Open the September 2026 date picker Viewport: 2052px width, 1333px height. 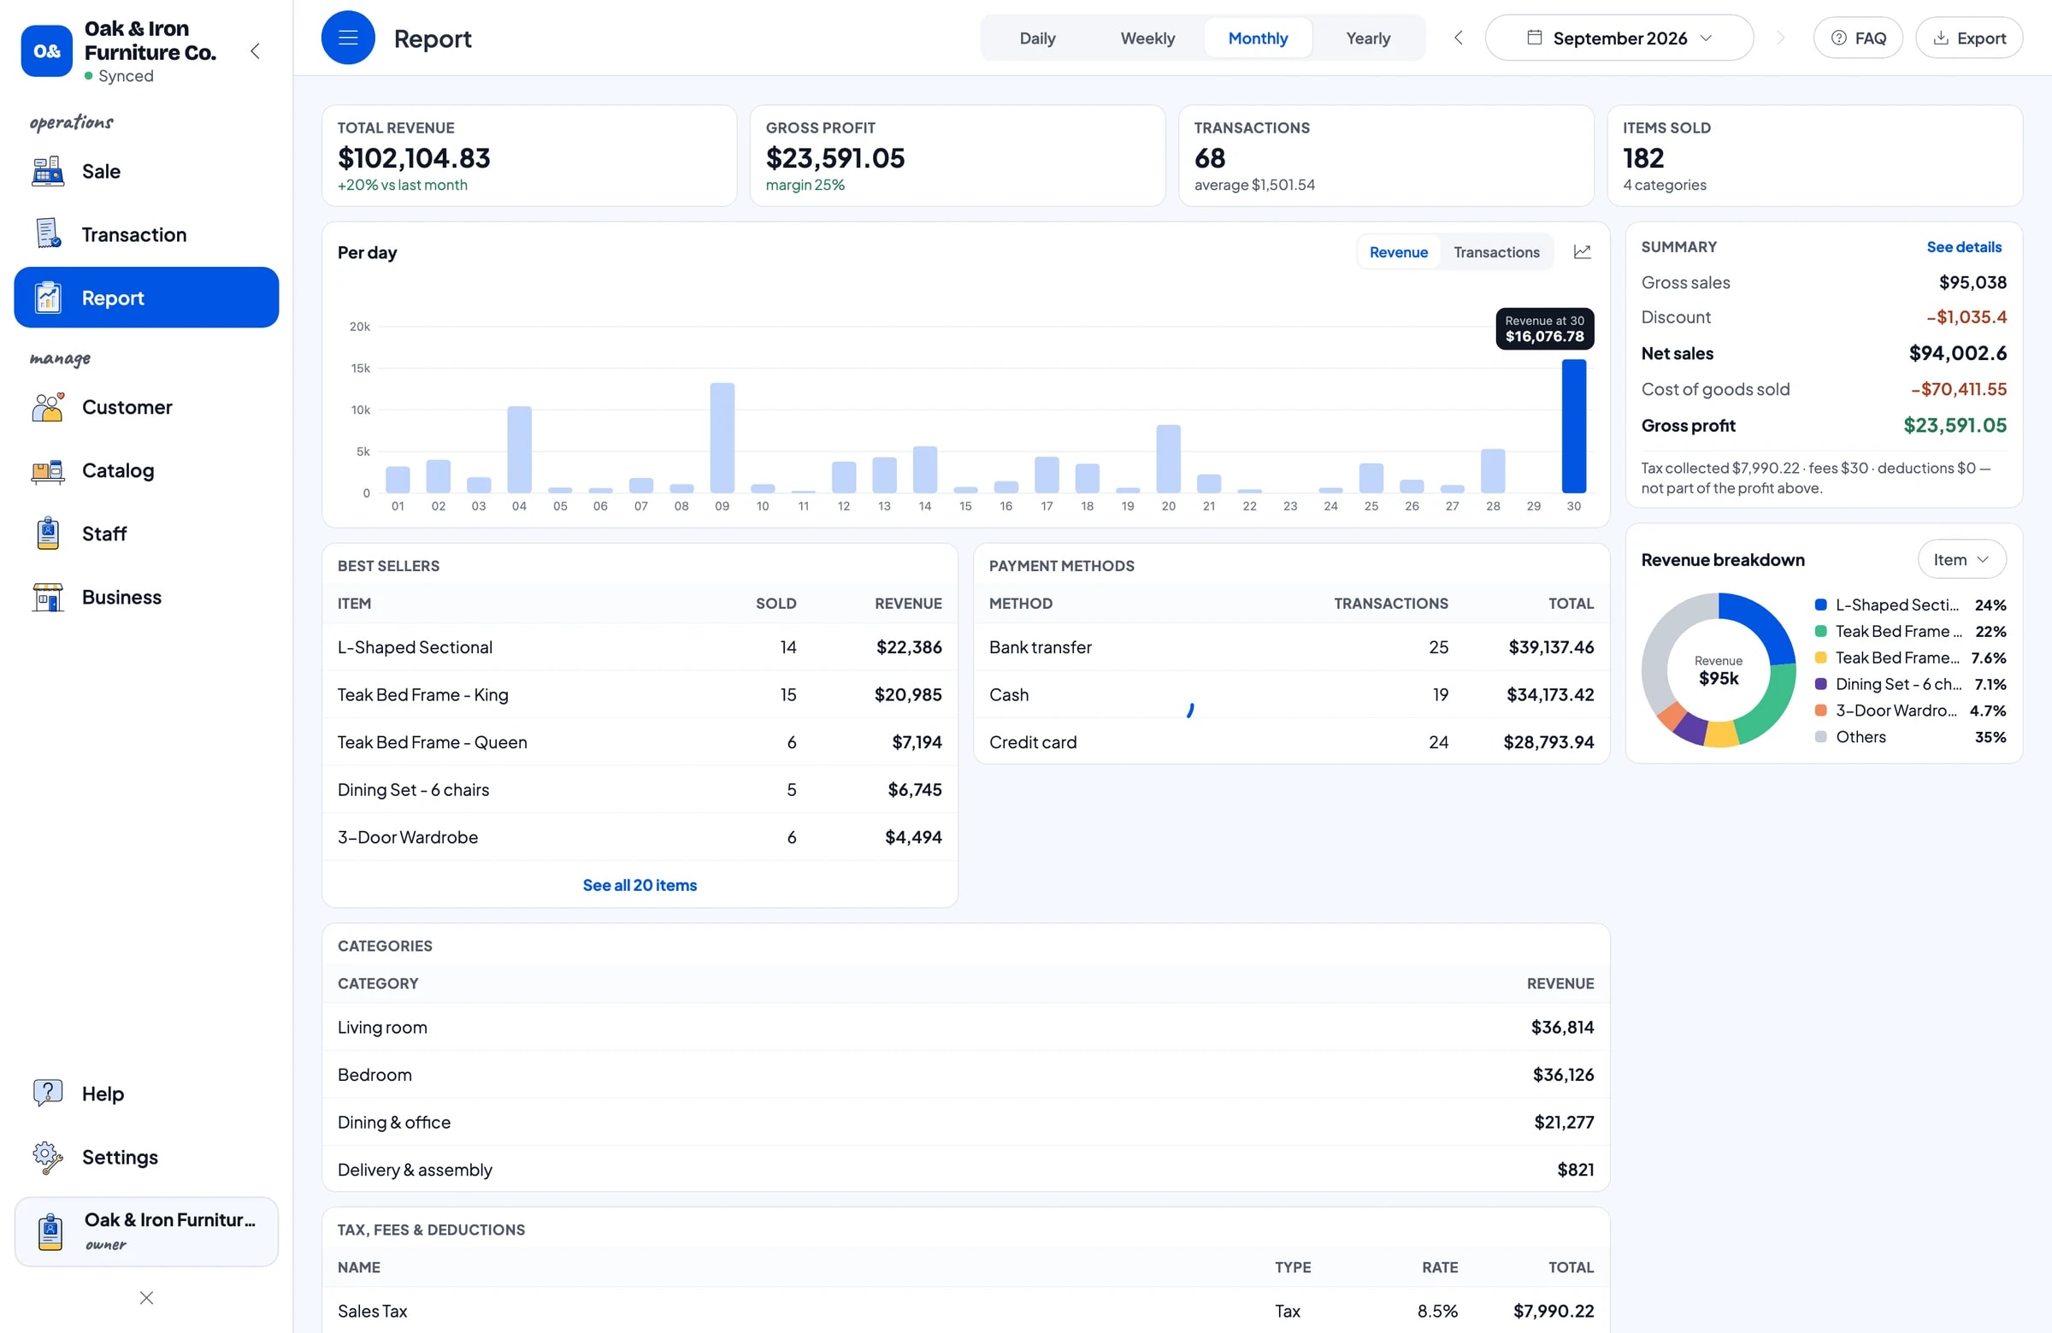click(1619, 38)
